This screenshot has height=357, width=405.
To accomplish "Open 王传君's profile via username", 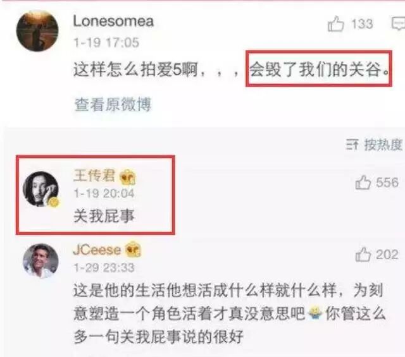I will click(x=94, y=176).
